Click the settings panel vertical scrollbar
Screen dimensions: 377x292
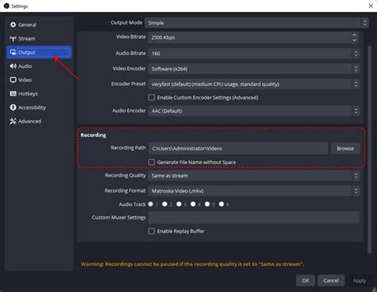tap(370, 150)
